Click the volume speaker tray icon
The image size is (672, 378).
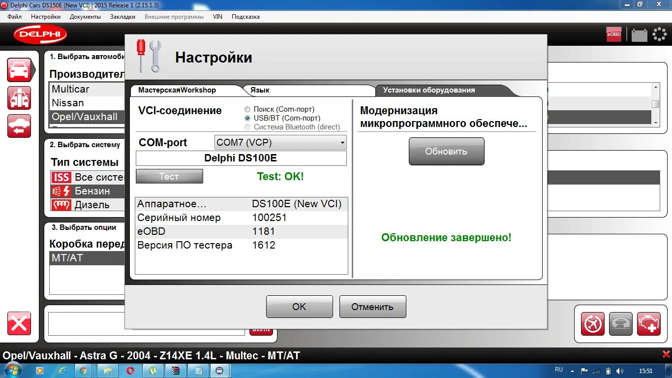620,371
